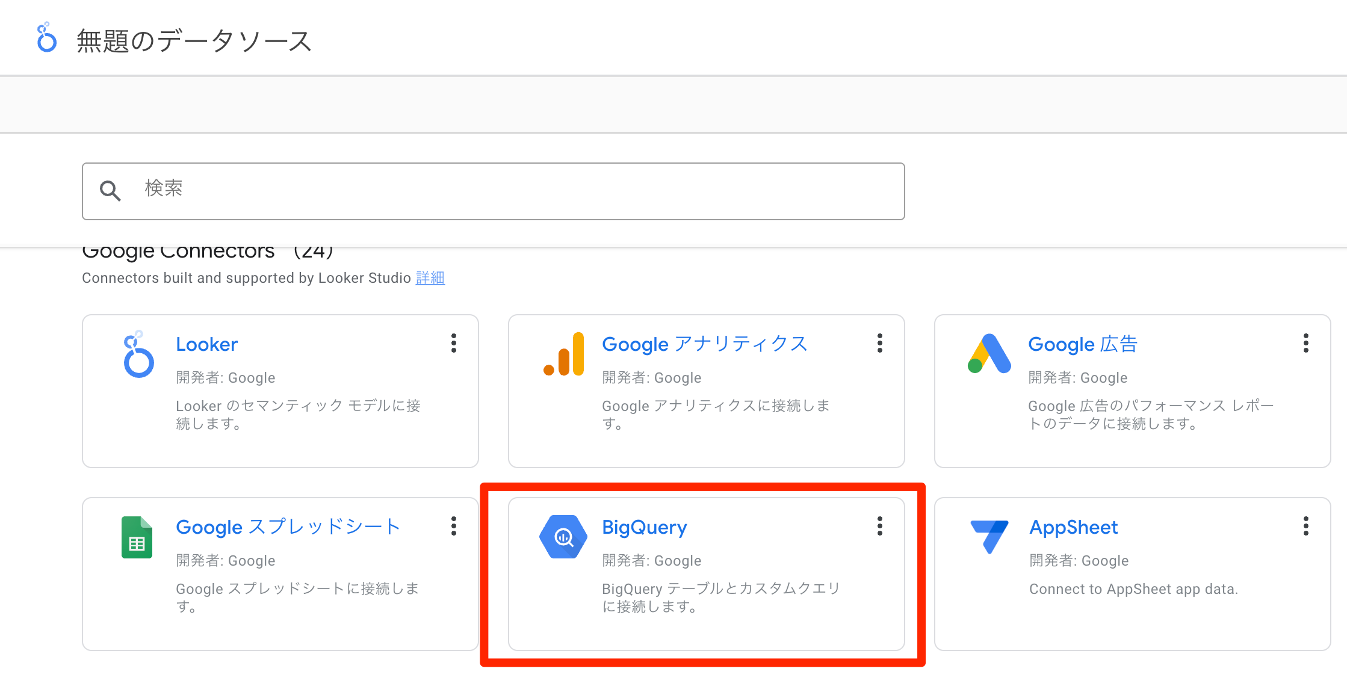Click the Google Ads logo icon
1347x692 pixels.
pyautogui.click(x=989, y=354)
